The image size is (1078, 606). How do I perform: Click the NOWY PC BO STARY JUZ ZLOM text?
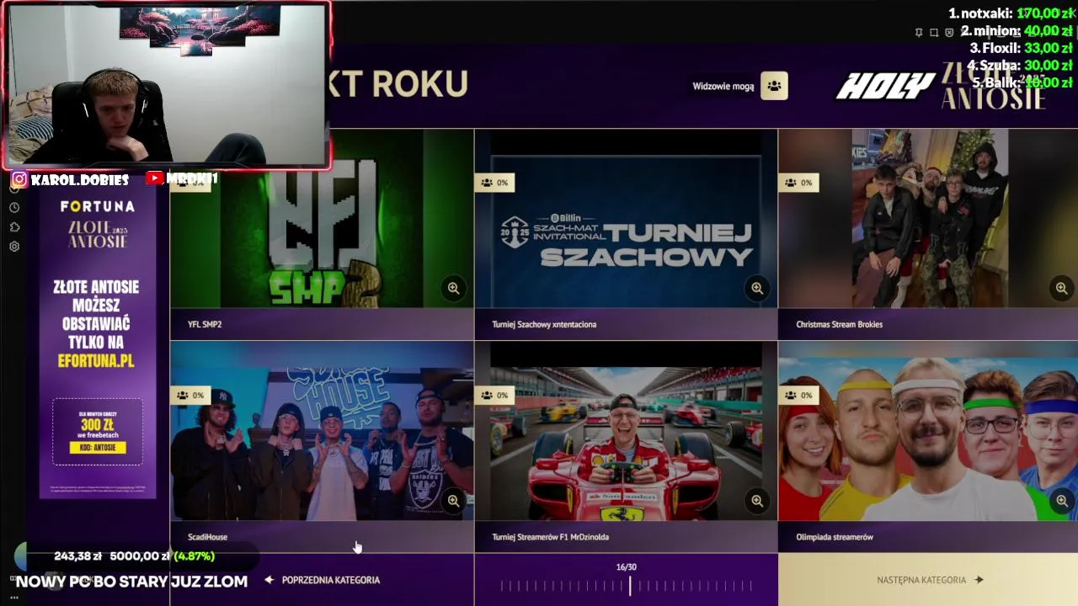(x=131, y=582)
